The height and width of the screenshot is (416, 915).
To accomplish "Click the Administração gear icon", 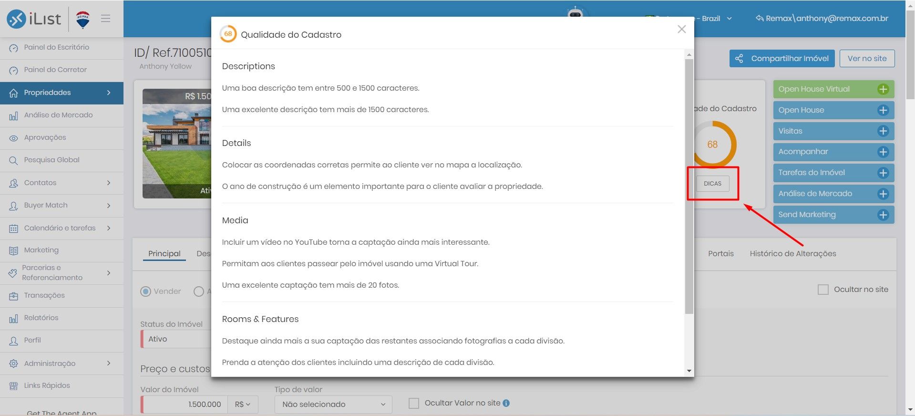I will [13, 364].
